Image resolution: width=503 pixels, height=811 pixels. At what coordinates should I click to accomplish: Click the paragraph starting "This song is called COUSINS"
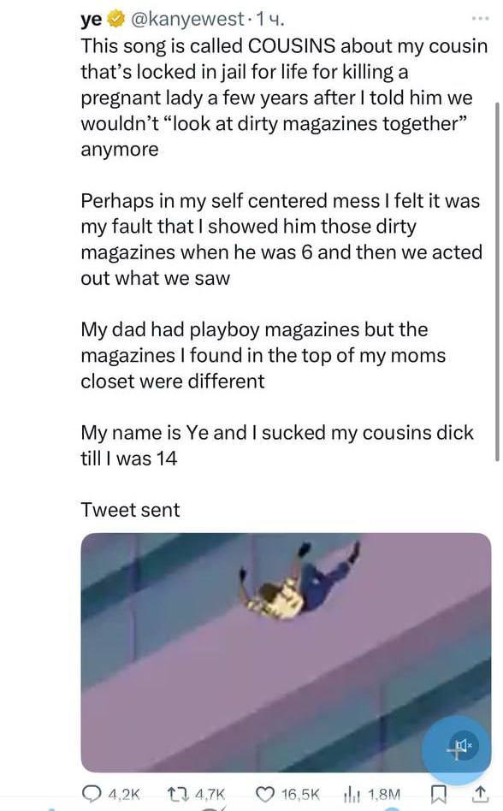click(284, 98)
